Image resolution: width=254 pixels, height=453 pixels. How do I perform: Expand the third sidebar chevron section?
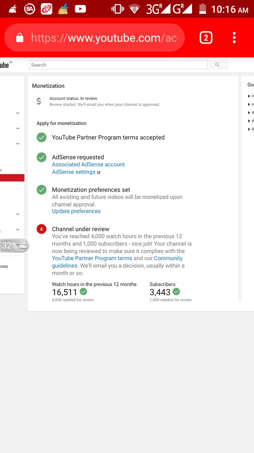(x=18, y=144)
